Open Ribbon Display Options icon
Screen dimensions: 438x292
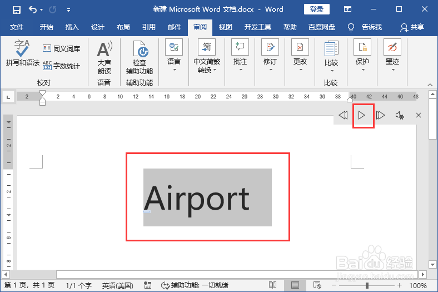[347, 9]
